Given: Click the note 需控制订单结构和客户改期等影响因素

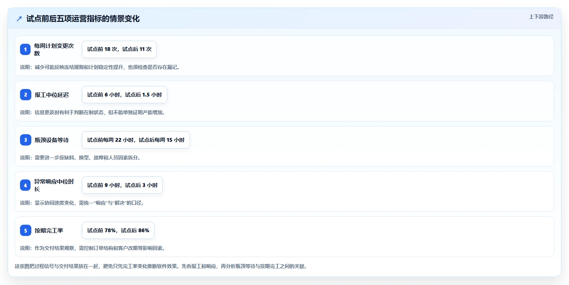Looking at the screenshot, I should point(93,248).
